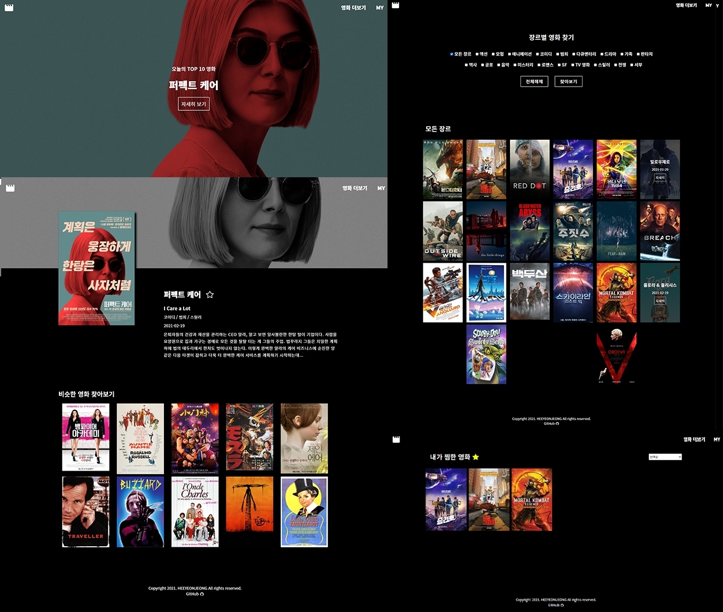Open the GitHub icon link below the similar movies footer
The height and width of the screenshot is (612, 723).
tap(202, 594)
